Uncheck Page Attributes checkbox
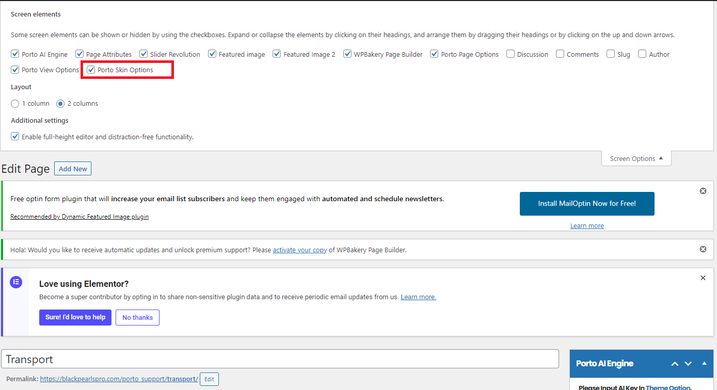The width and height of the screenshot is (717, 390). [x=79, y=54]
